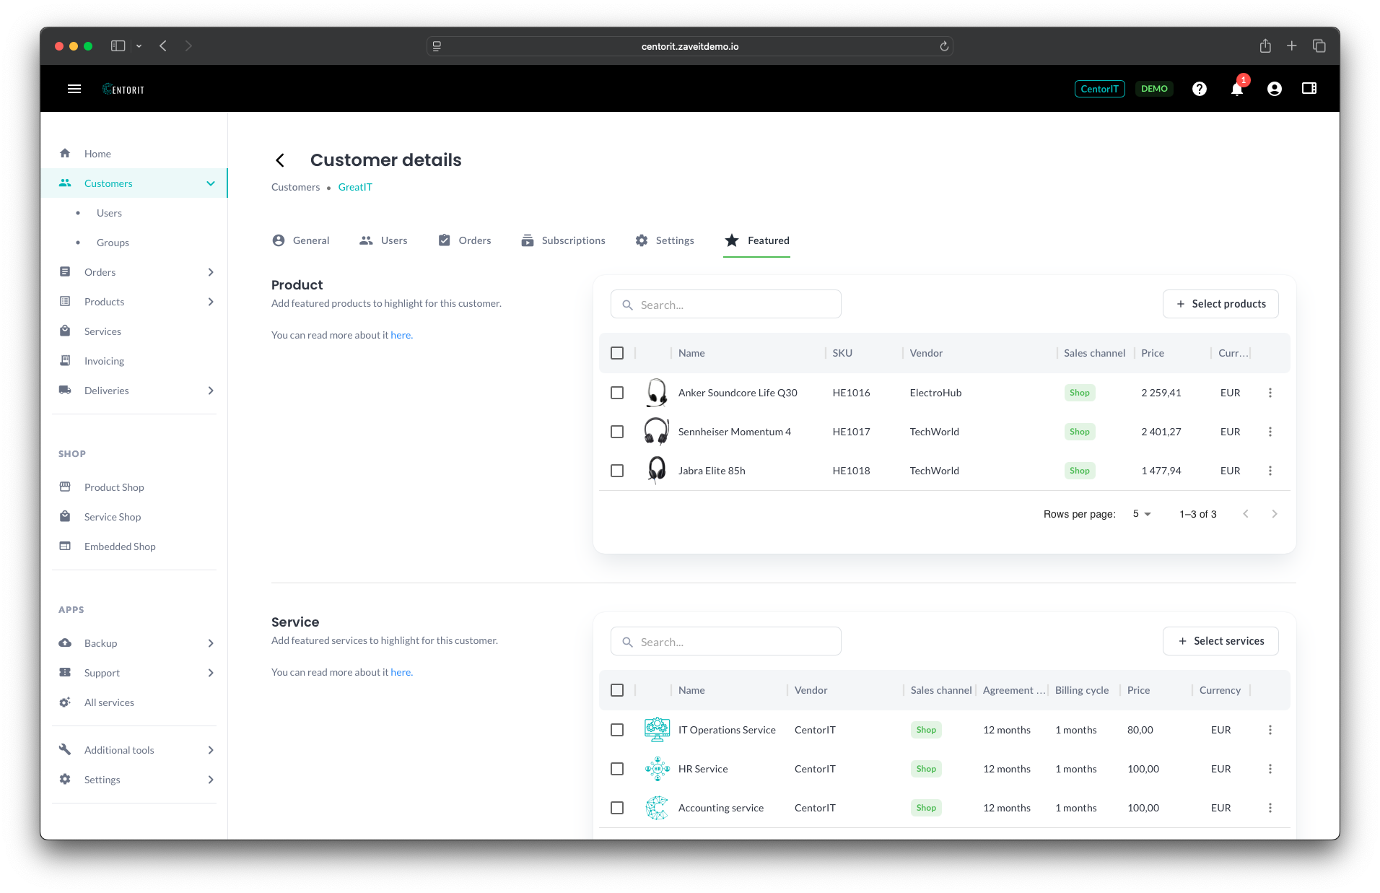The width and height of the screenshot is (1380, 893).
Task: Check the IT Operations Service row
Action: point(616,730)
